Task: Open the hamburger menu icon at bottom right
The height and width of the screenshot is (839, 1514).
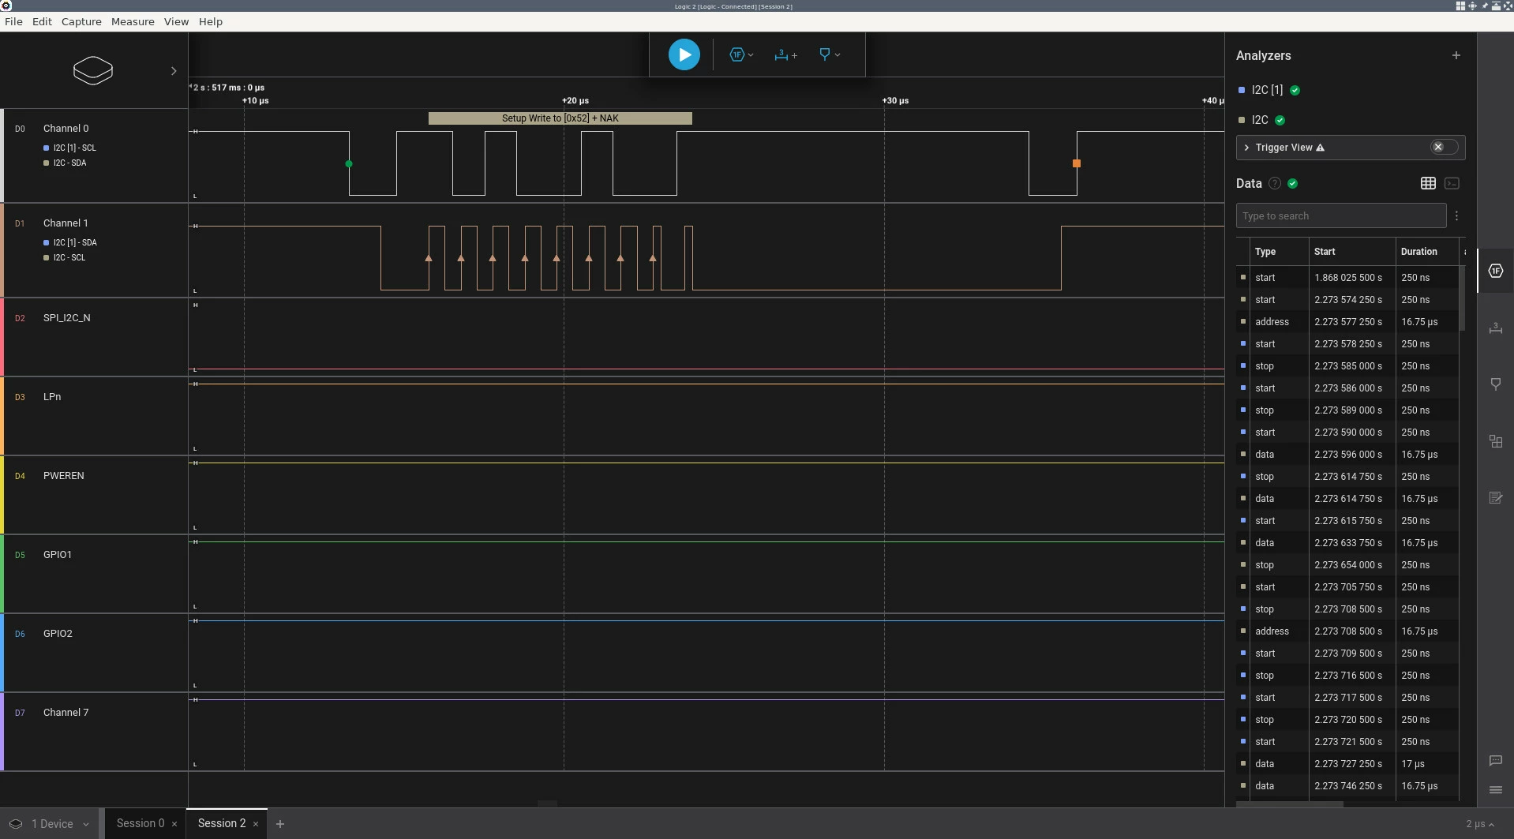Action: click(x=1495, y=789)
